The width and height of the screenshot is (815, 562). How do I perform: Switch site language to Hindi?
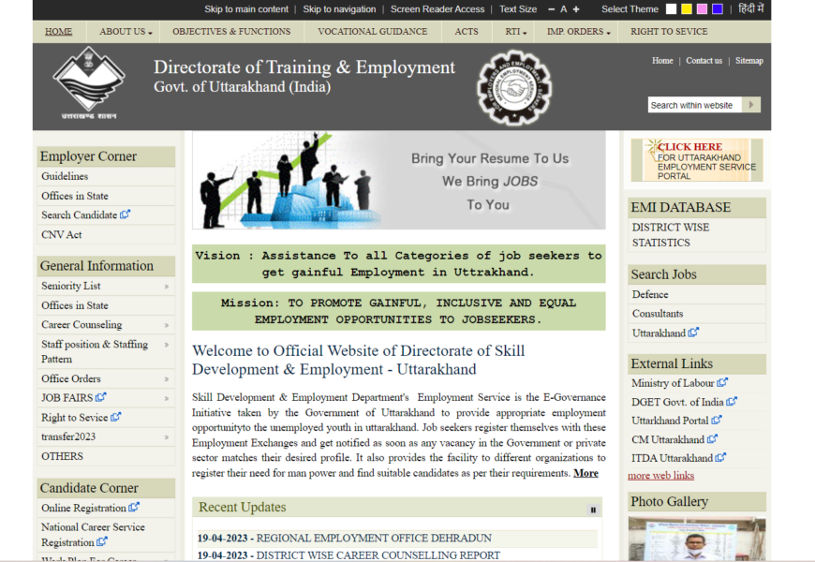(x=750, y=9)
